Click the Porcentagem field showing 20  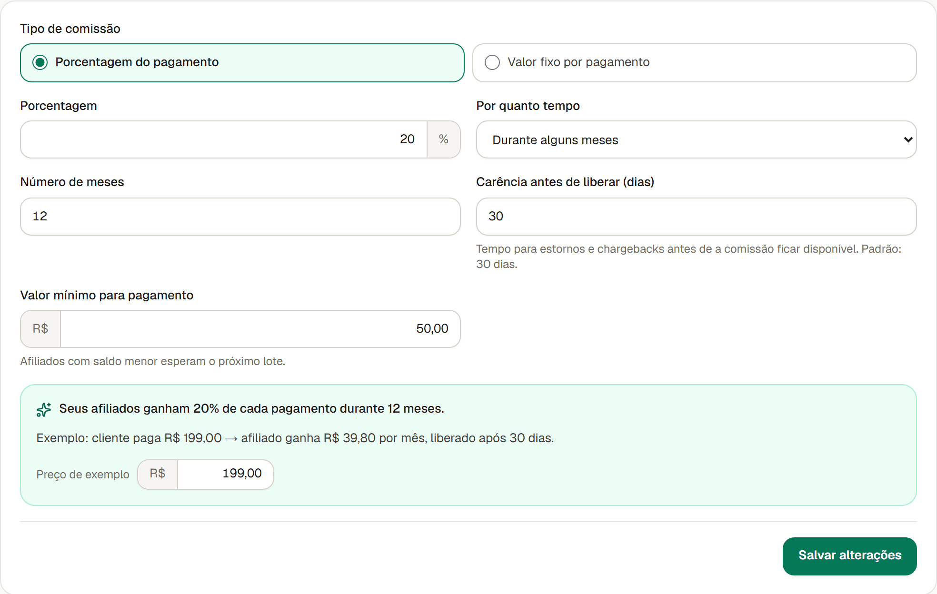click(224, 139)
